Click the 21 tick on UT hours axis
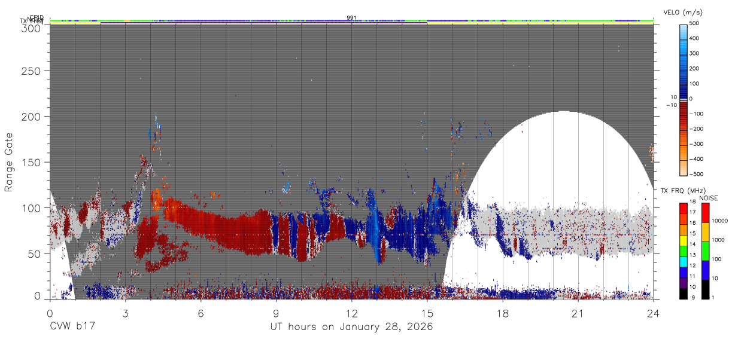The width and height of the screenshot is (735, 339). pos(578,313)
